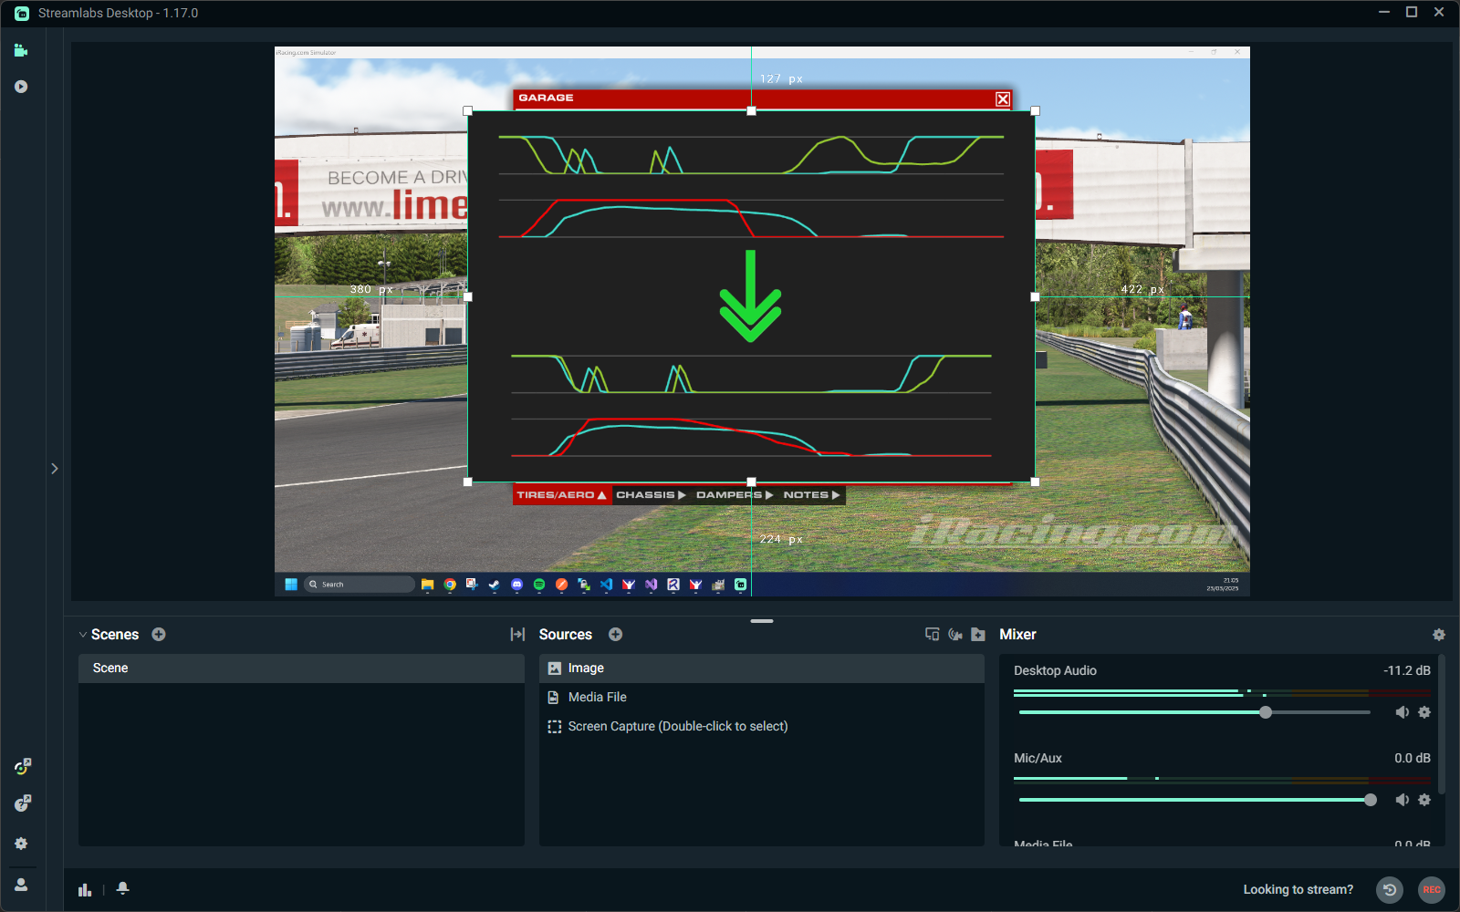1460x912 pixels.
Task: Open Mixer advanced audio settings gear
Action: (1439, 635)
